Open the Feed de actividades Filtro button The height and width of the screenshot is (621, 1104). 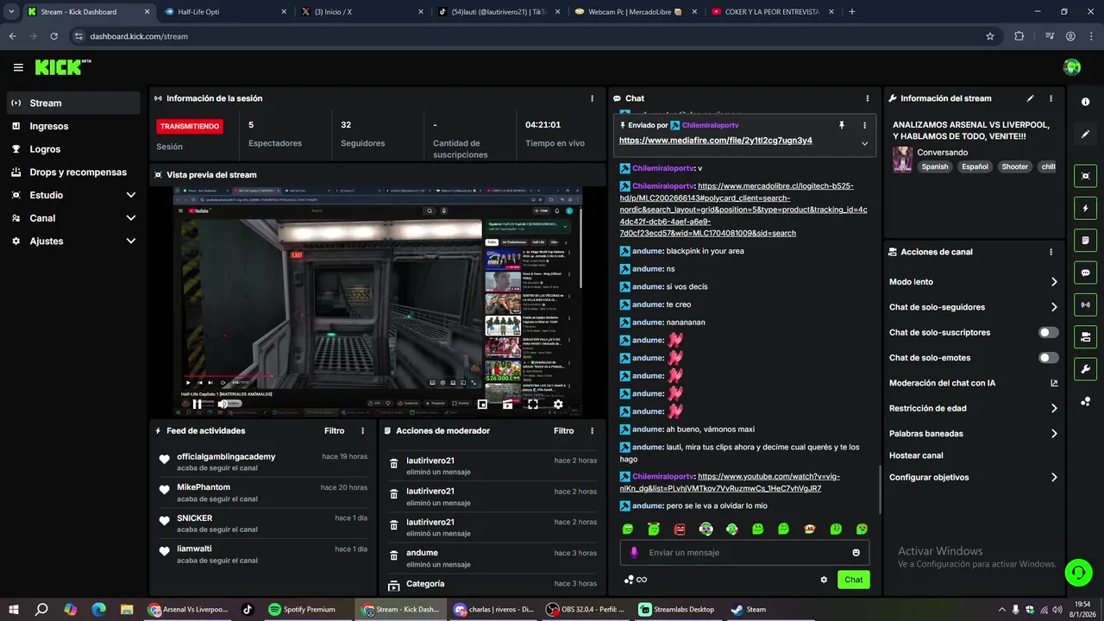point(335,430)
